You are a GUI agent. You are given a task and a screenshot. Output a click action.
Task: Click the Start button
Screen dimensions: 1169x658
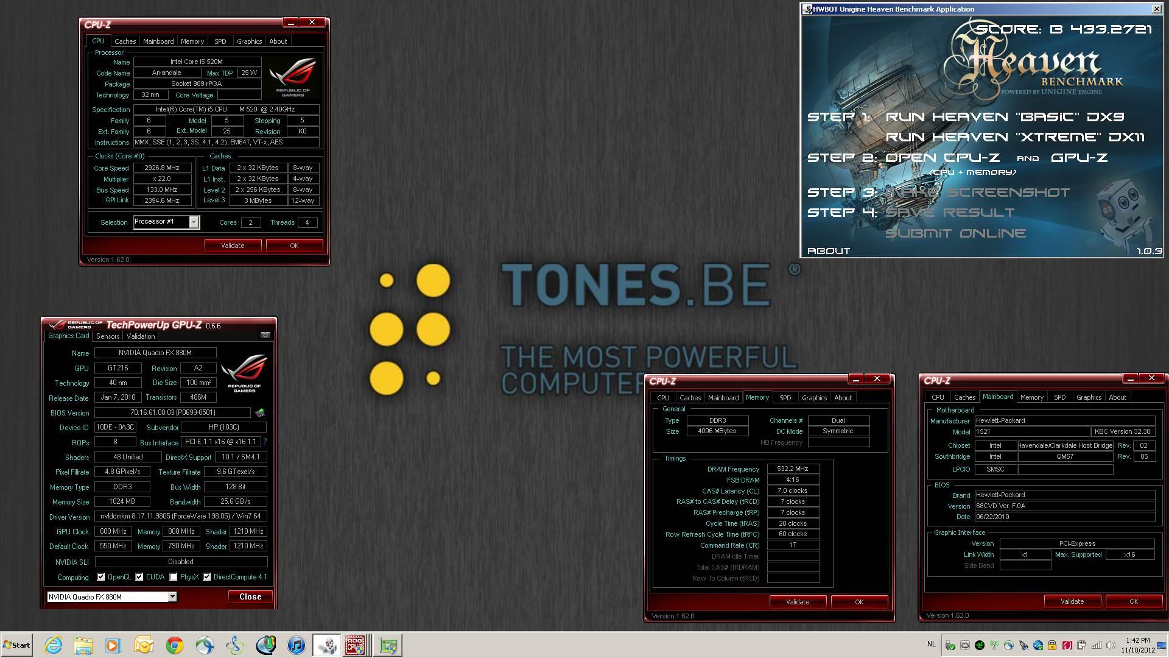pos(16,645)
